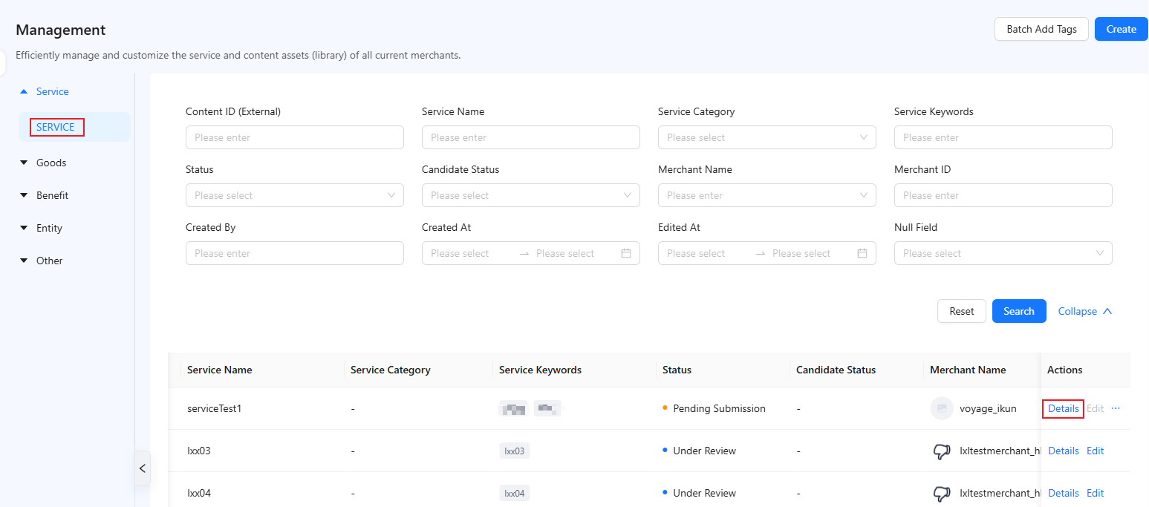
Task: Open Details for lxx04
Action: (1064, 493)
